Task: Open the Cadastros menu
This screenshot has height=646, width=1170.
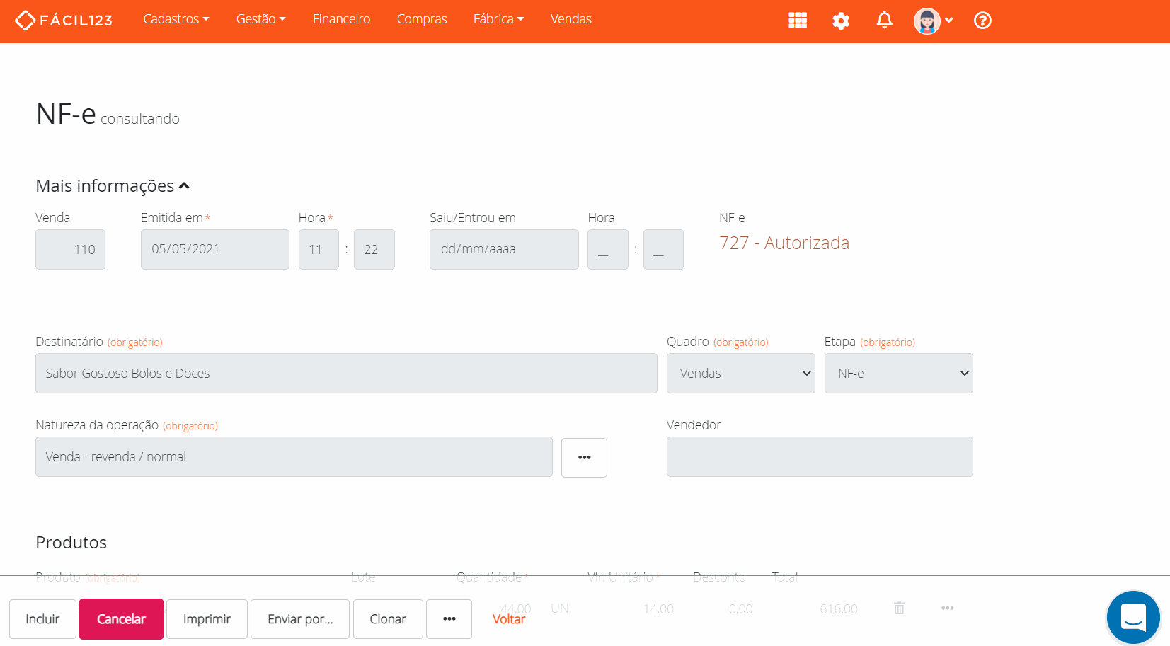Action: 176,19
